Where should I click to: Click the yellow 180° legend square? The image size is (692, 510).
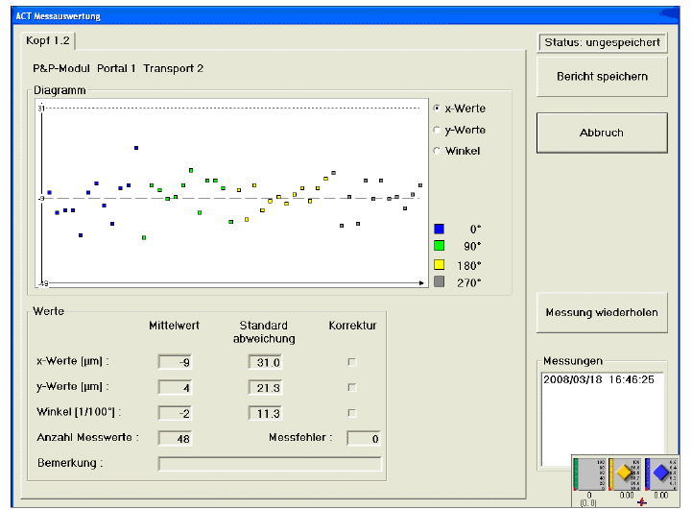tap(440, 264)
